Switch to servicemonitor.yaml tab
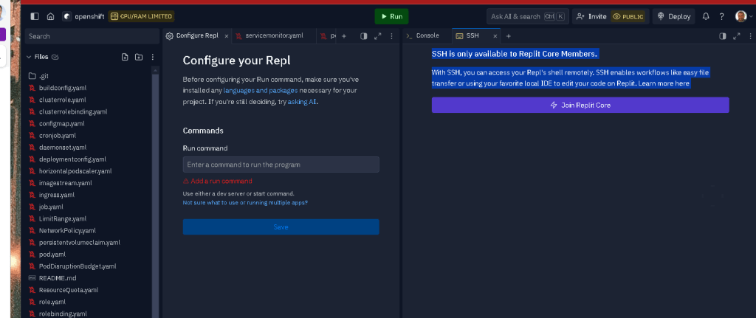Screen dimensions: 756x318 [x=274, y=35]
